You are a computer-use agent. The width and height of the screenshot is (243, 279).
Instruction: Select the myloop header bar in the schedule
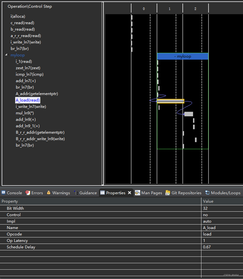tap(183, 56)
